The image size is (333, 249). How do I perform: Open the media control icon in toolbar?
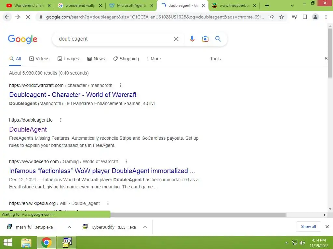[x=294, y=17]
